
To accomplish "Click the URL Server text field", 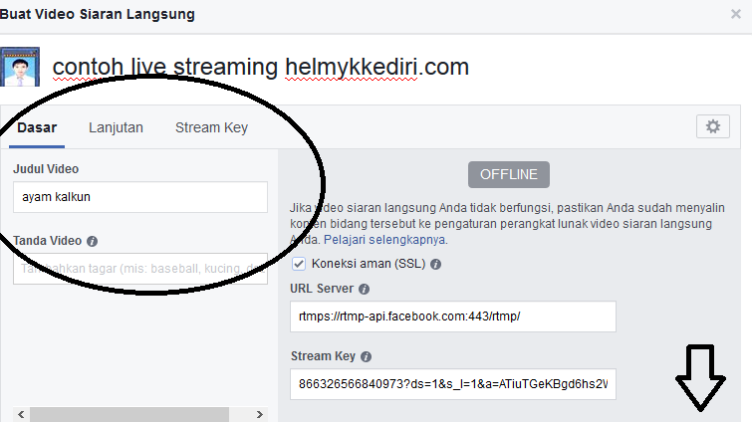I will pos(453,316).
